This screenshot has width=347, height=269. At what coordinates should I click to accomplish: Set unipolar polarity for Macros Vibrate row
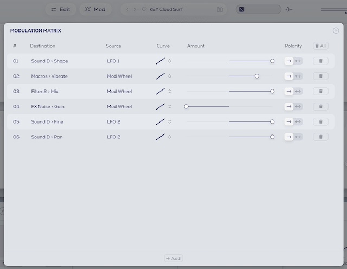pos(289,76)
